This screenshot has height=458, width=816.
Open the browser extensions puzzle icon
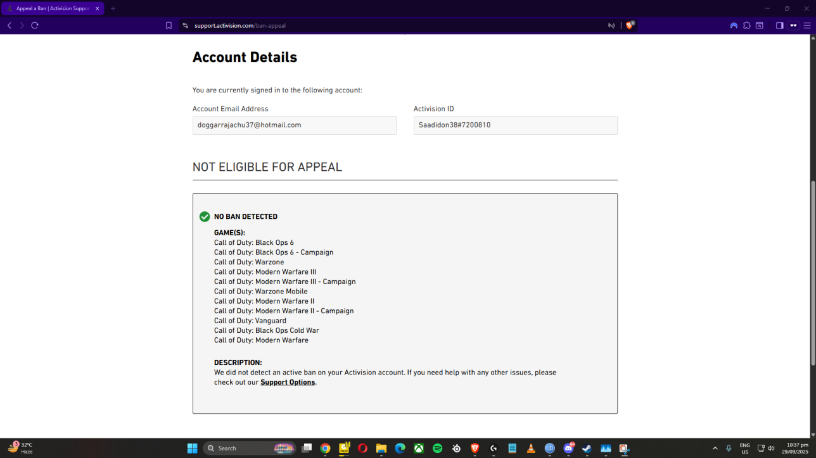747,25
